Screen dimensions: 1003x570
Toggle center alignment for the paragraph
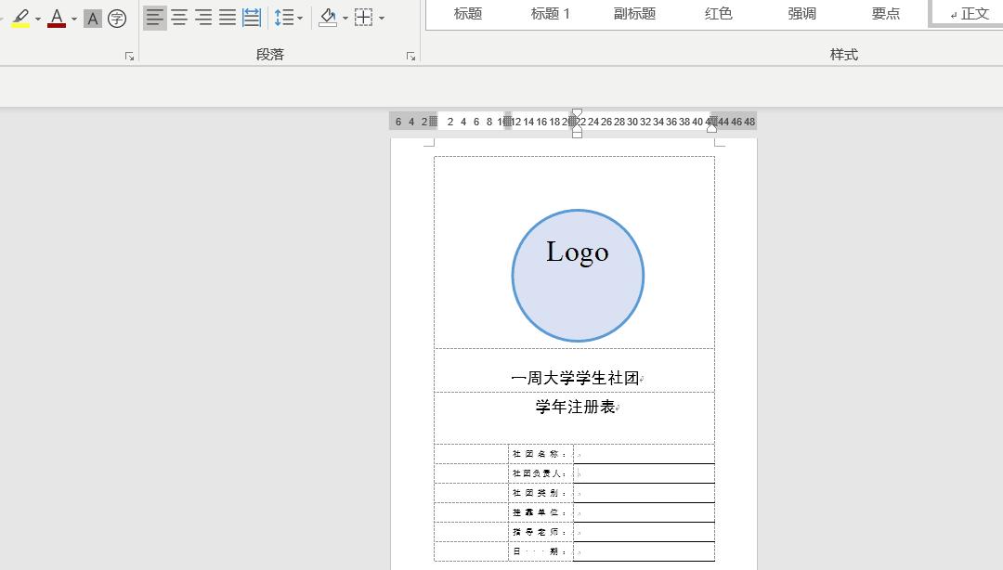(178, 17)
